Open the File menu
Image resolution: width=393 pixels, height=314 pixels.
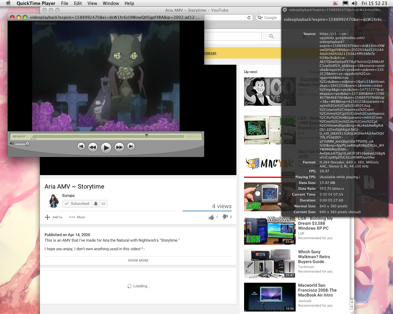[x=64, y=3]
